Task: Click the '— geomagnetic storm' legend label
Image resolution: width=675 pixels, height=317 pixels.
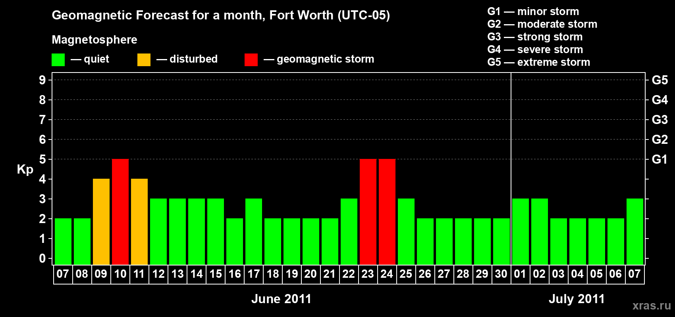Action: click(x=319, y=59)
